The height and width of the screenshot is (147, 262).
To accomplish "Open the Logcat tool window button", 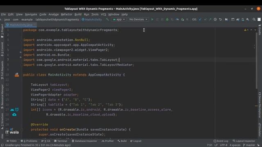I will (136, 141).
